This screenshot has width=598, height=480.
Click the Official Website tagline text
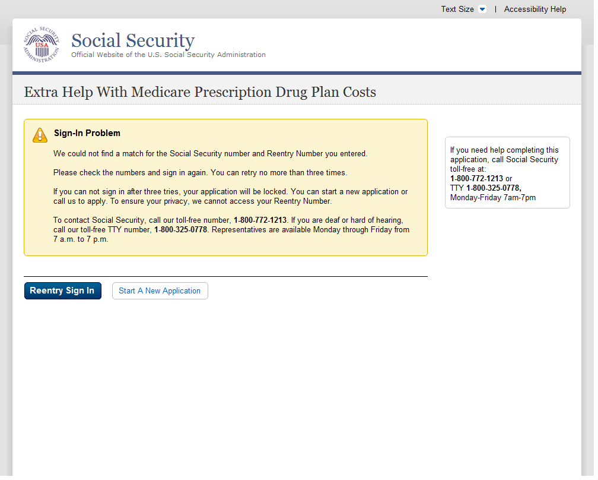pos(168,55)
